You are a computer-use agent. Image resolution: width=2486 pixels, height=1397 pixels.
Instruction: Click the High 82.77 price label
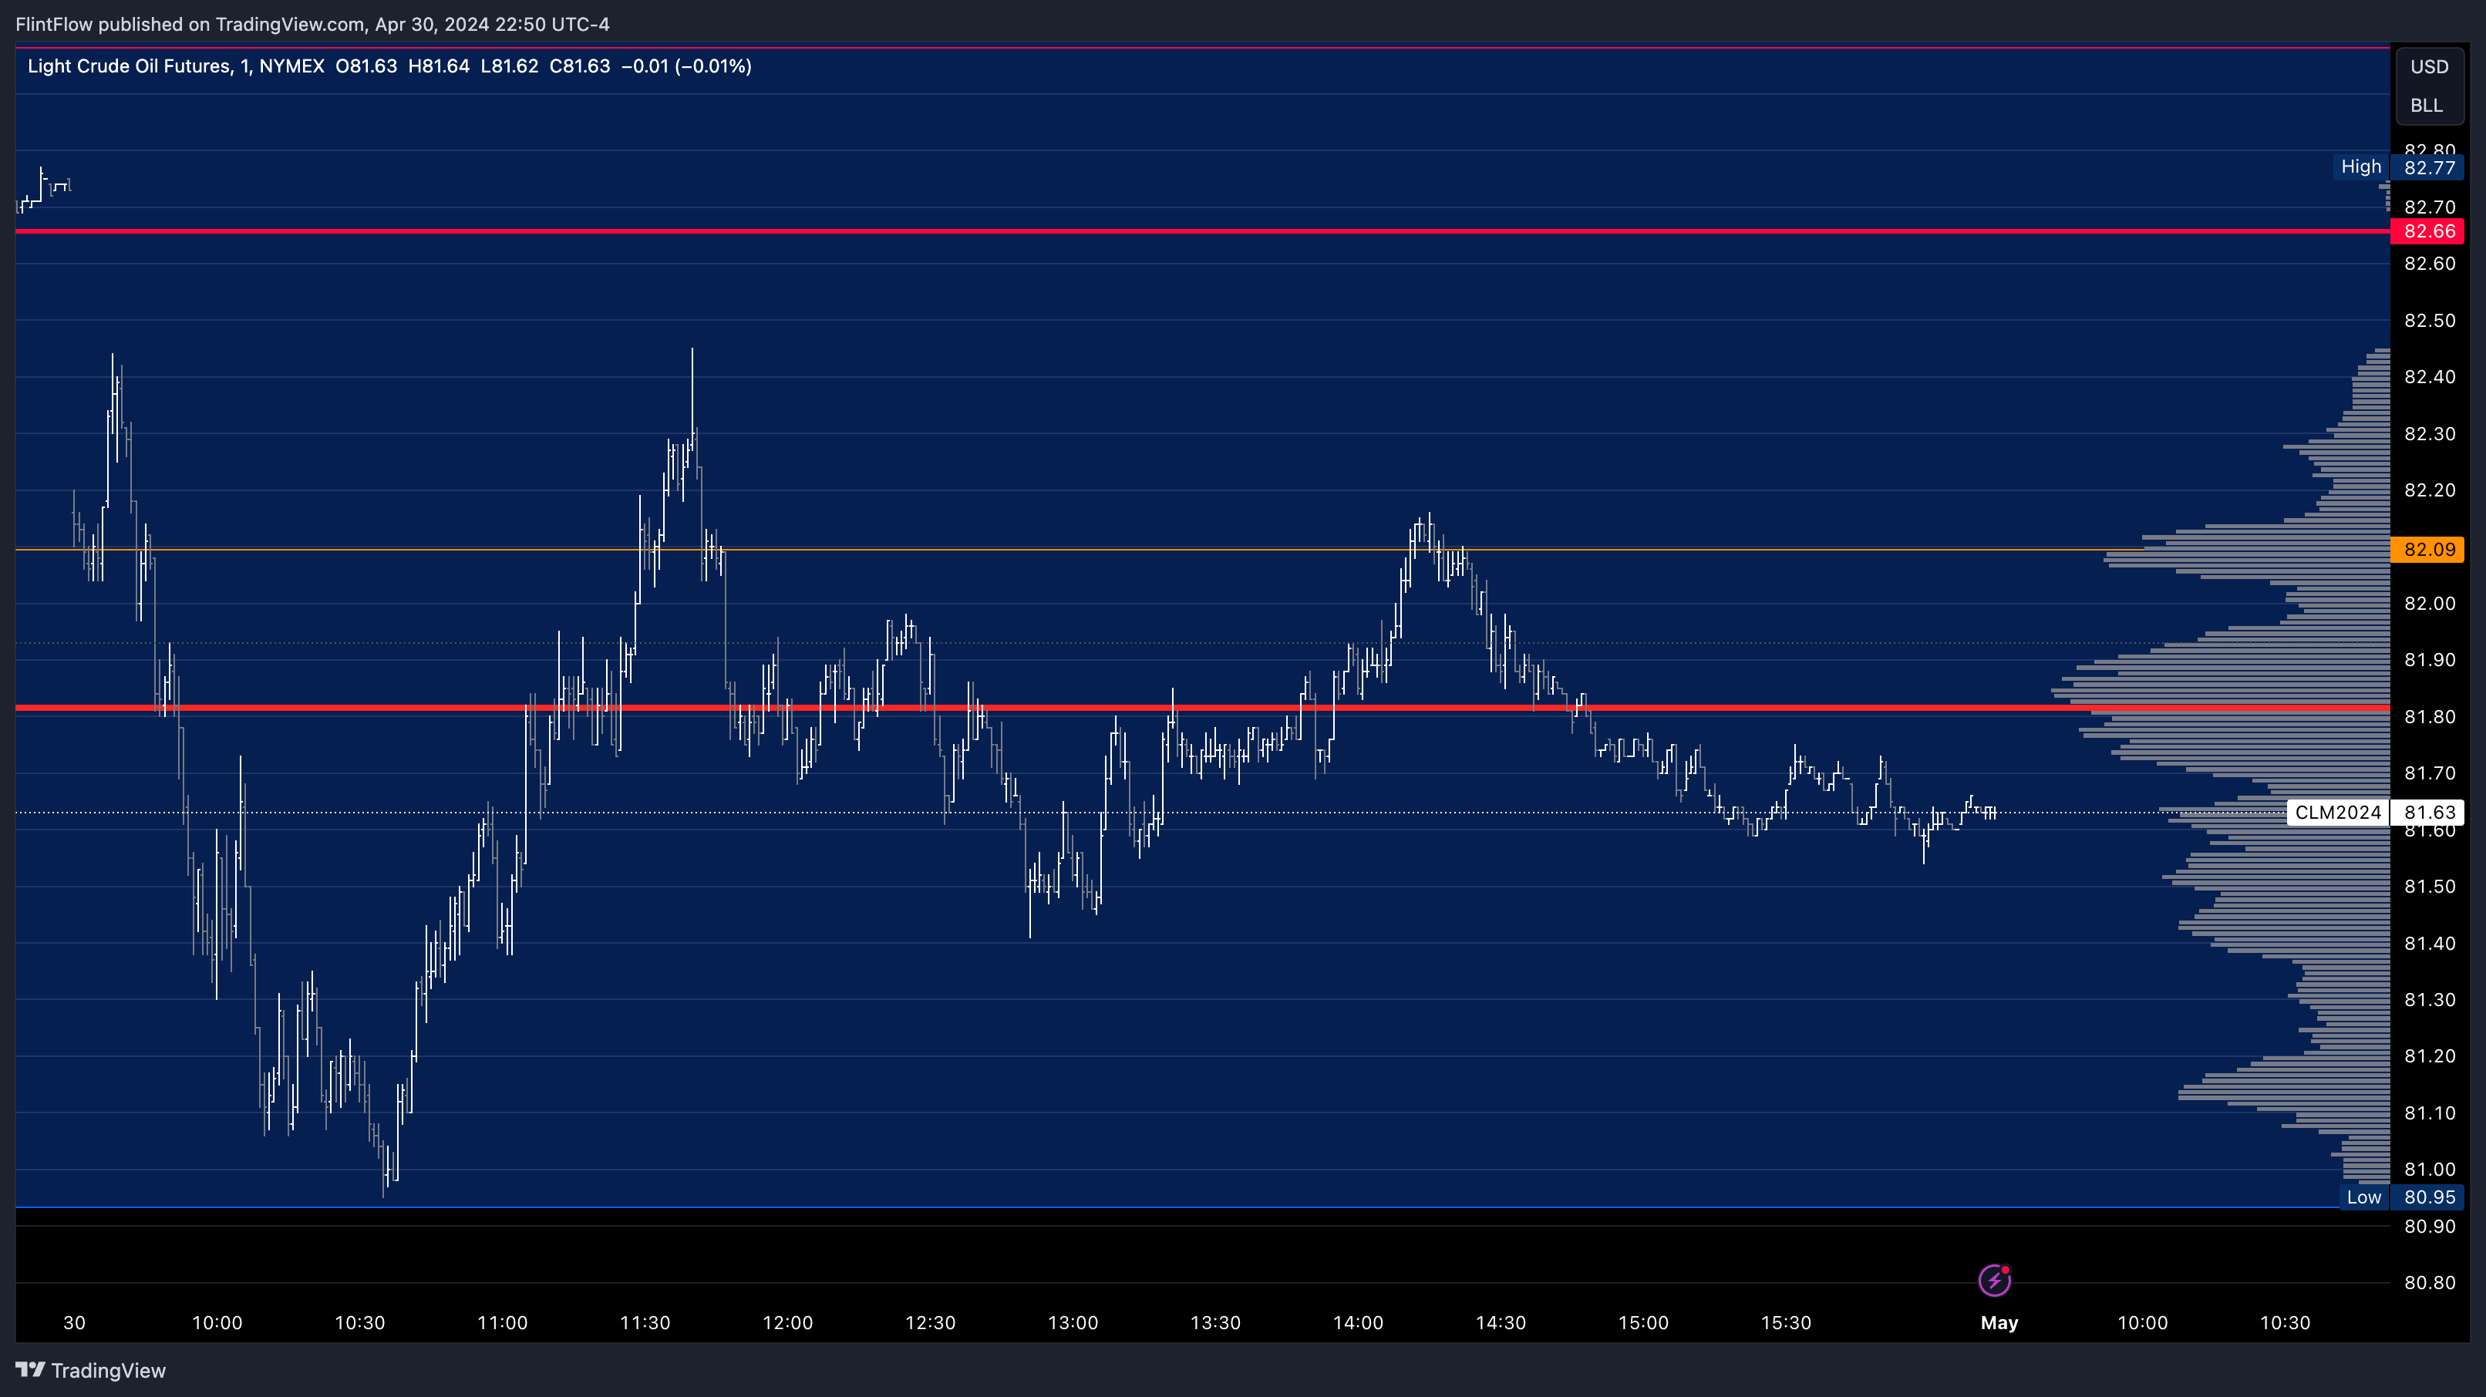click(x=2397, y=167)
